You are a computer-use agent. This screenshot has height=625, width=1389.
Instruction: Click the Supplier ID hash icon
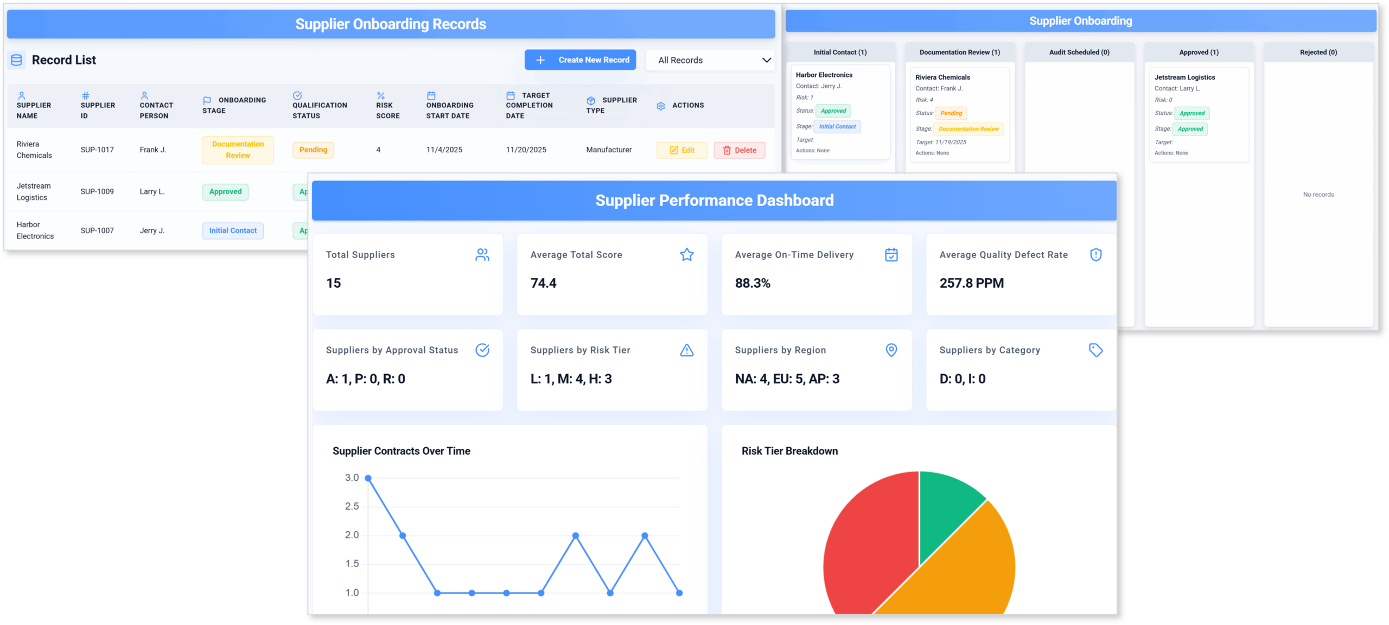86,95
